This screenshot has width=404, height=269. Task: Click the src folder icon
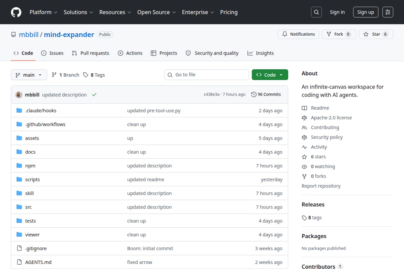pos(19,207)
